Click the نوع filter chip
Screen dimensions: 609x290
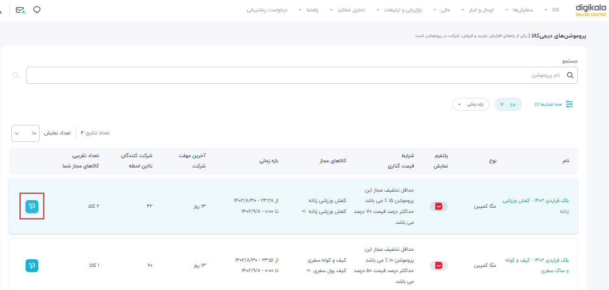(x=509, y=104)
